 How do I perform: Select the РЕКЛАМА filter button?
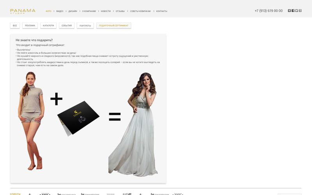(30, 25)
